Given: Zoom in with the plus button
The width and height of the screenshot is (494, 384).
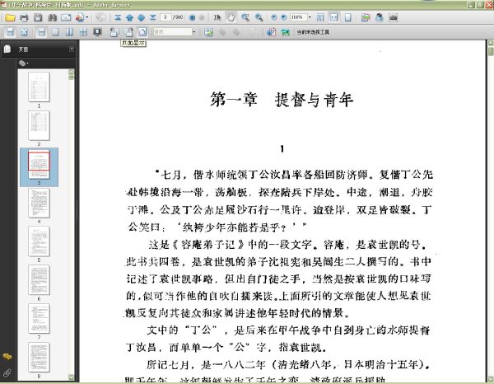Looking at the screenshot, I should pyautogui.click(x=284, y=17).
